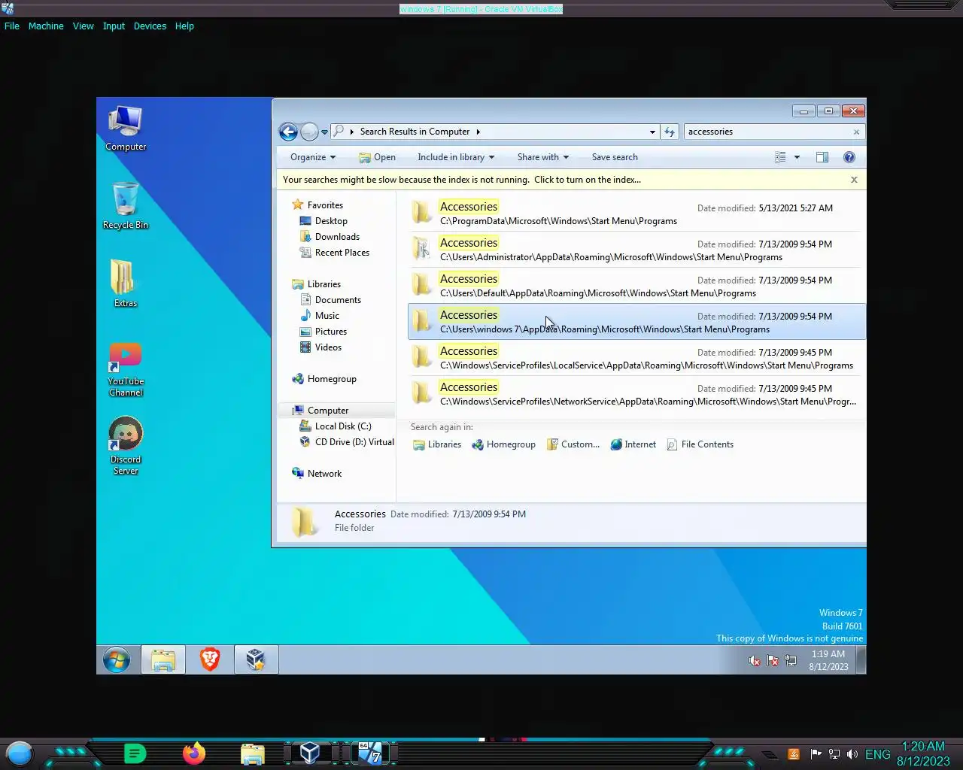This screenshot has height=770, width=963.
Task: Toggle the preview pane button
Action: (822, 157)
